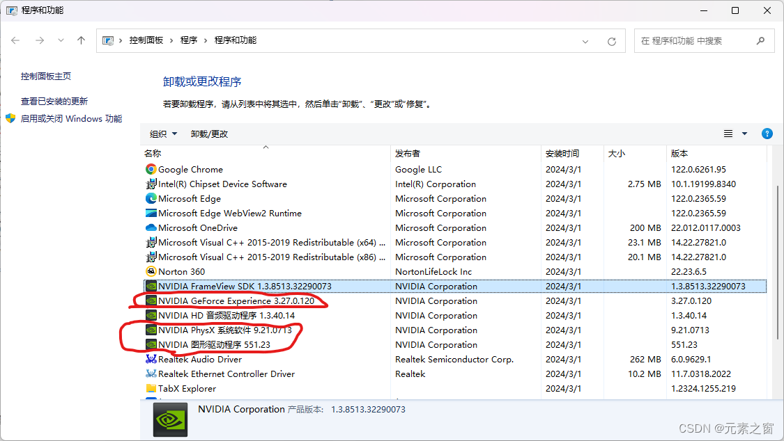The image size is (784, 441).
Task: Expand chevron after 程序 in breadcrumb
Action: point(205,40)
